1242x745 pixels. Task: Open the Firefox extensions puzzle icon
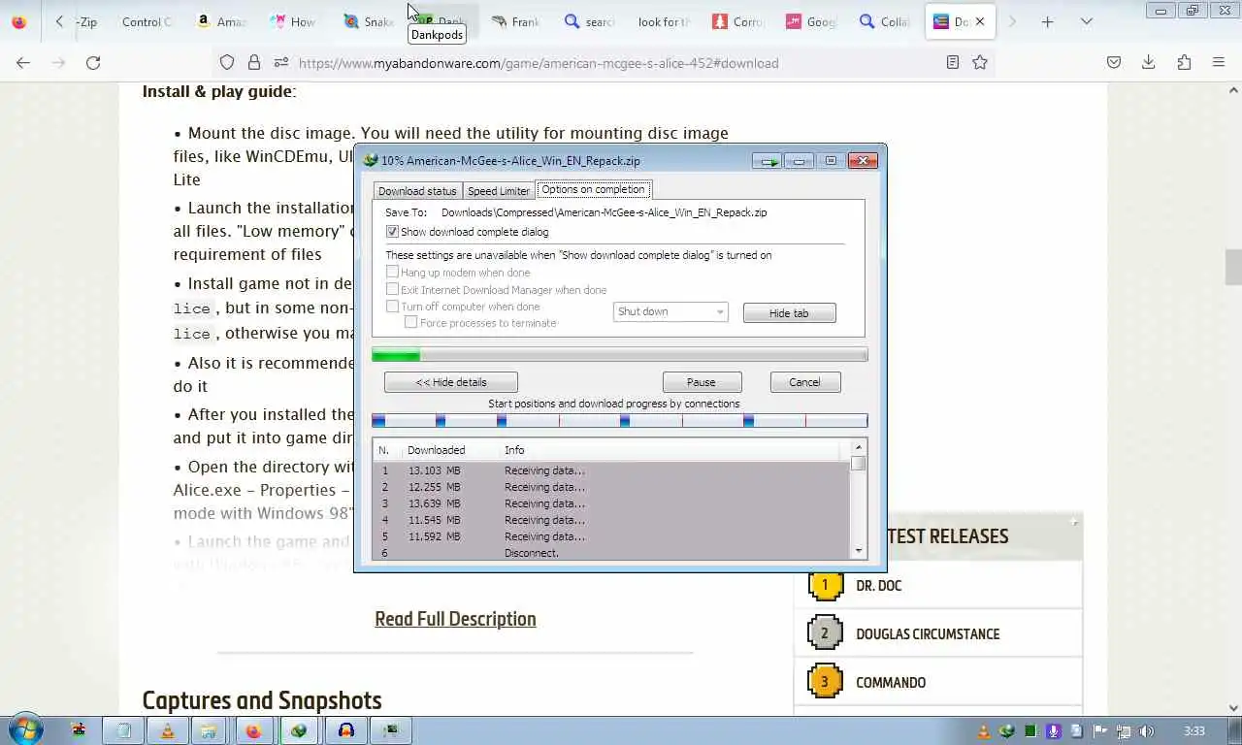[1184, 62]
